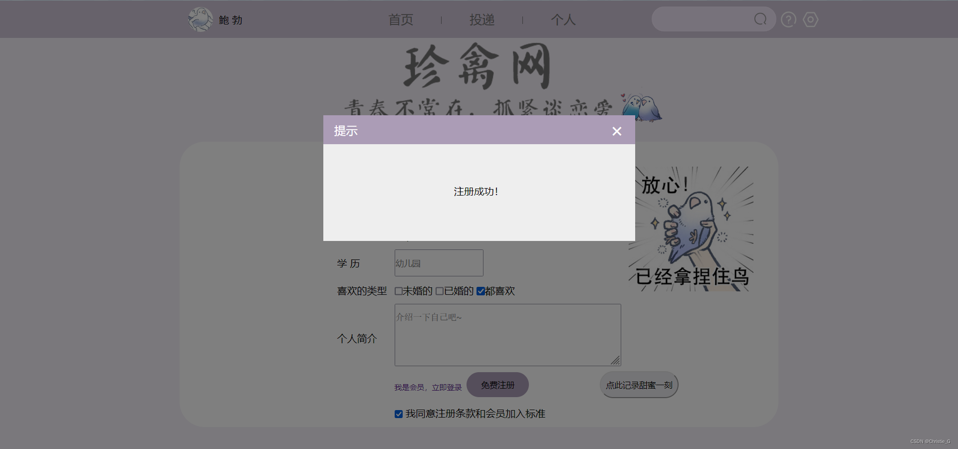This screenshot has width=958, height=449.
Task: Uncheck 我同意注册条款和会员加入标准
Action: point(398,414)
